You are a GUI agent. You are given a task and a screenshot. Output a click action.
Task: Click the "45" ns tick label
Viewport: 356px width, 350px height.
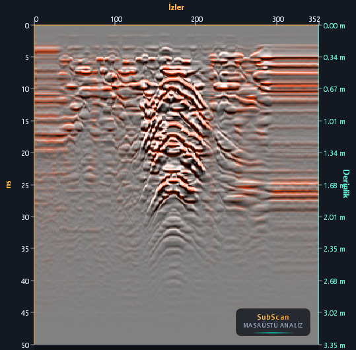(25, 313)
